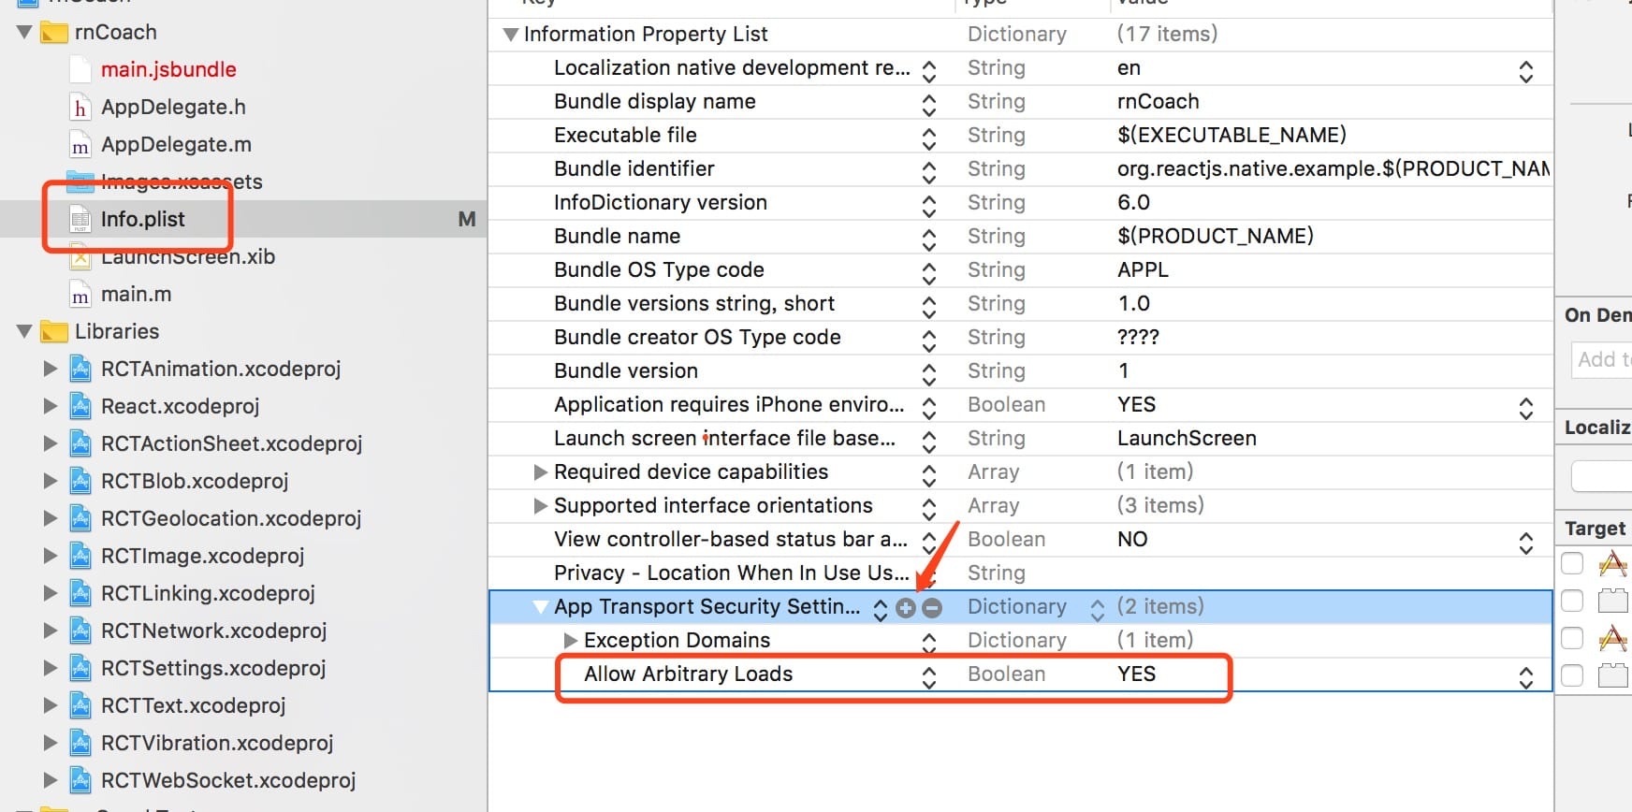Select main.jsbundle in the navigator

coord(168,70)
